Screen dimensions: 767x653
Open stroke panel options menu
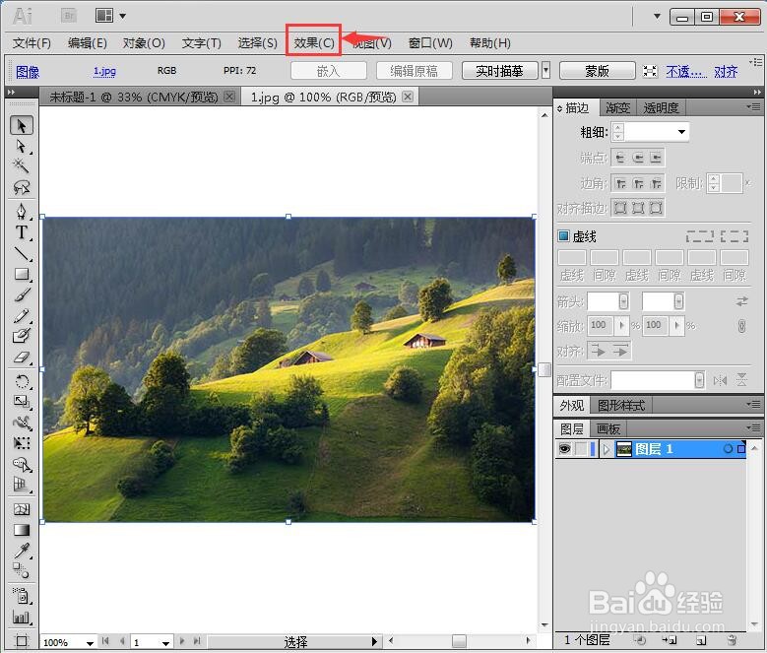pos(754,106)
